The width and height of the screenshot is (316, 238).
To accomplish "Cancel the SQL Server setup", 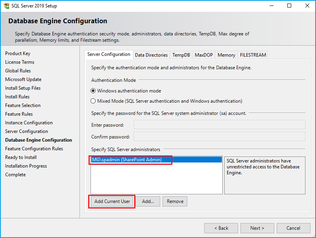I will click(x=293, y=228).
